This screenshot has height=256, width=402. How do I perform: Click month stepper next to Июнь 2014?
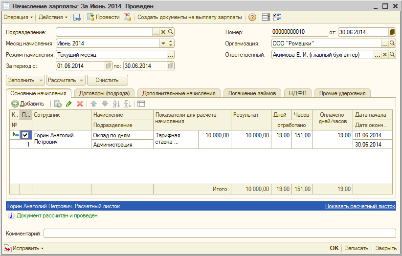point(171,43)
